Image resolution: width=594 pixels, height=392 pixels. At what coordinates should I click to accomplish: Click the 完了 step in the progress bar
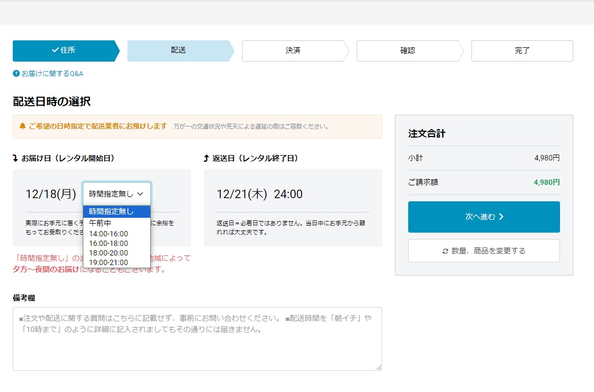click(x=521, y=51)
